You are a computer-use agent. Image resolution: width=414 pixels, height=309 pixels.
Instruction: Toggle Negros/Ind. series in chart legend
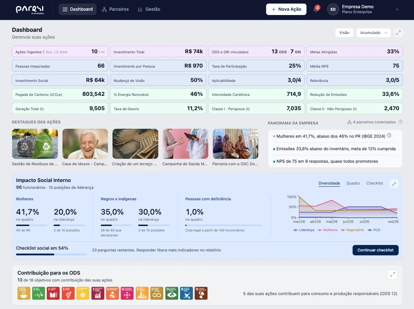pos(353,230)
